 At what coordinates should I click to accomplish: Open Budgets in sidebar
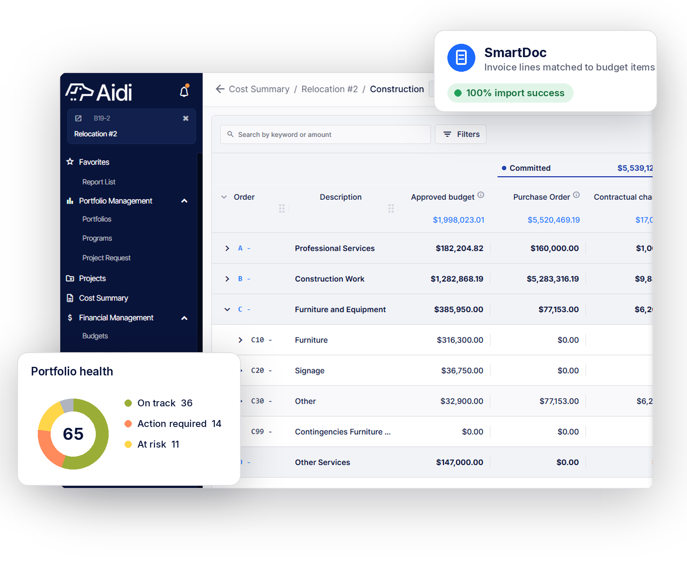pos(95,336)
